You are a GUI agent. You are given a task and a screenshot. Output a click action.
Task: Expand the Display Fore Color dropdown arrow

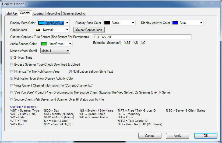click(x=67, y=23)
